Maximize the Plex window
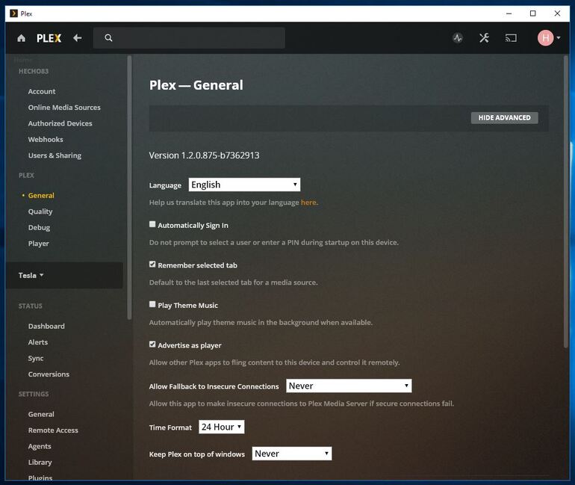This screenshot has width=575, height=485. [x=533, y=13]
